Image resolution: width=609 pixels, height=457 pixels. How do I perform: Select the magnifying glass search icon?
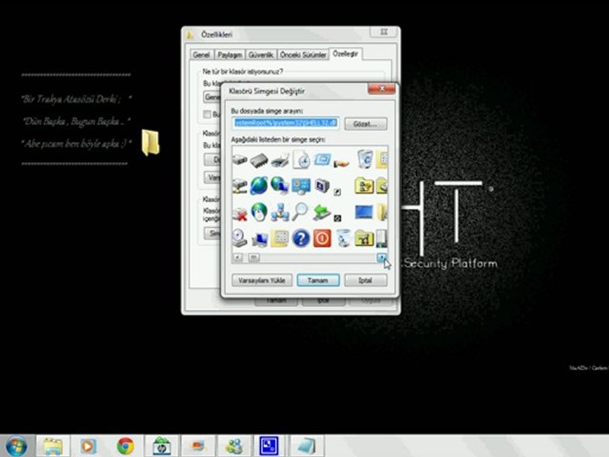(301, 211)
